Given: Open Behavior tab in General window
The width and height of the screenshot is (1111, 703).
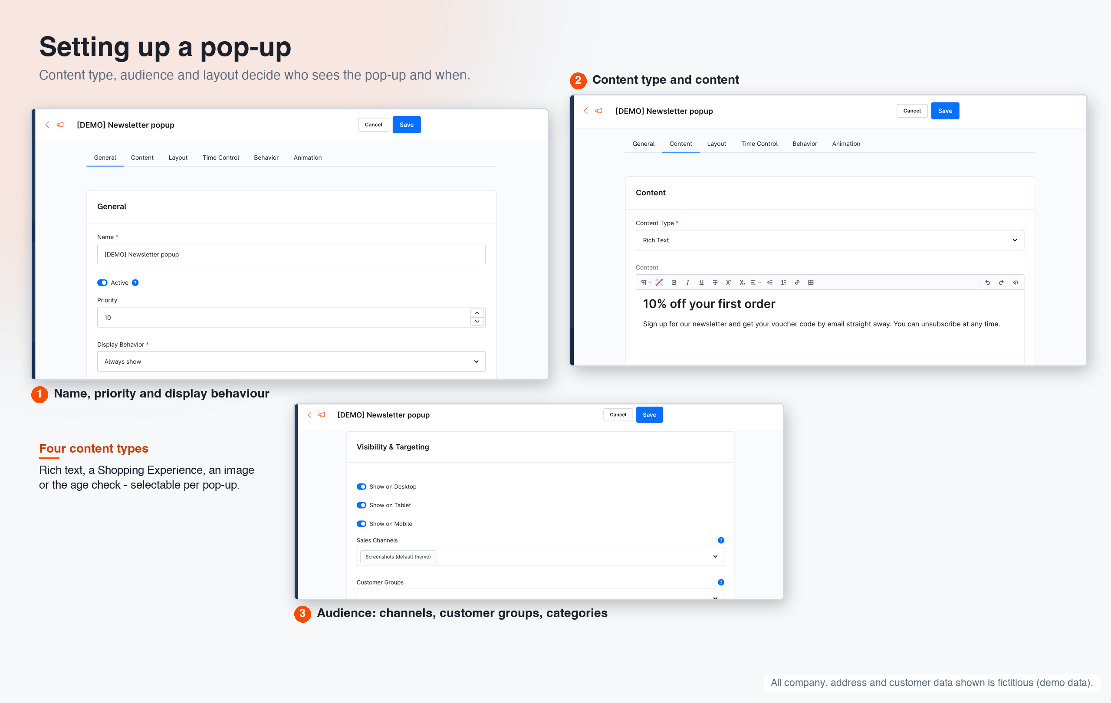Looking at the screenshot, I should 266,158.
